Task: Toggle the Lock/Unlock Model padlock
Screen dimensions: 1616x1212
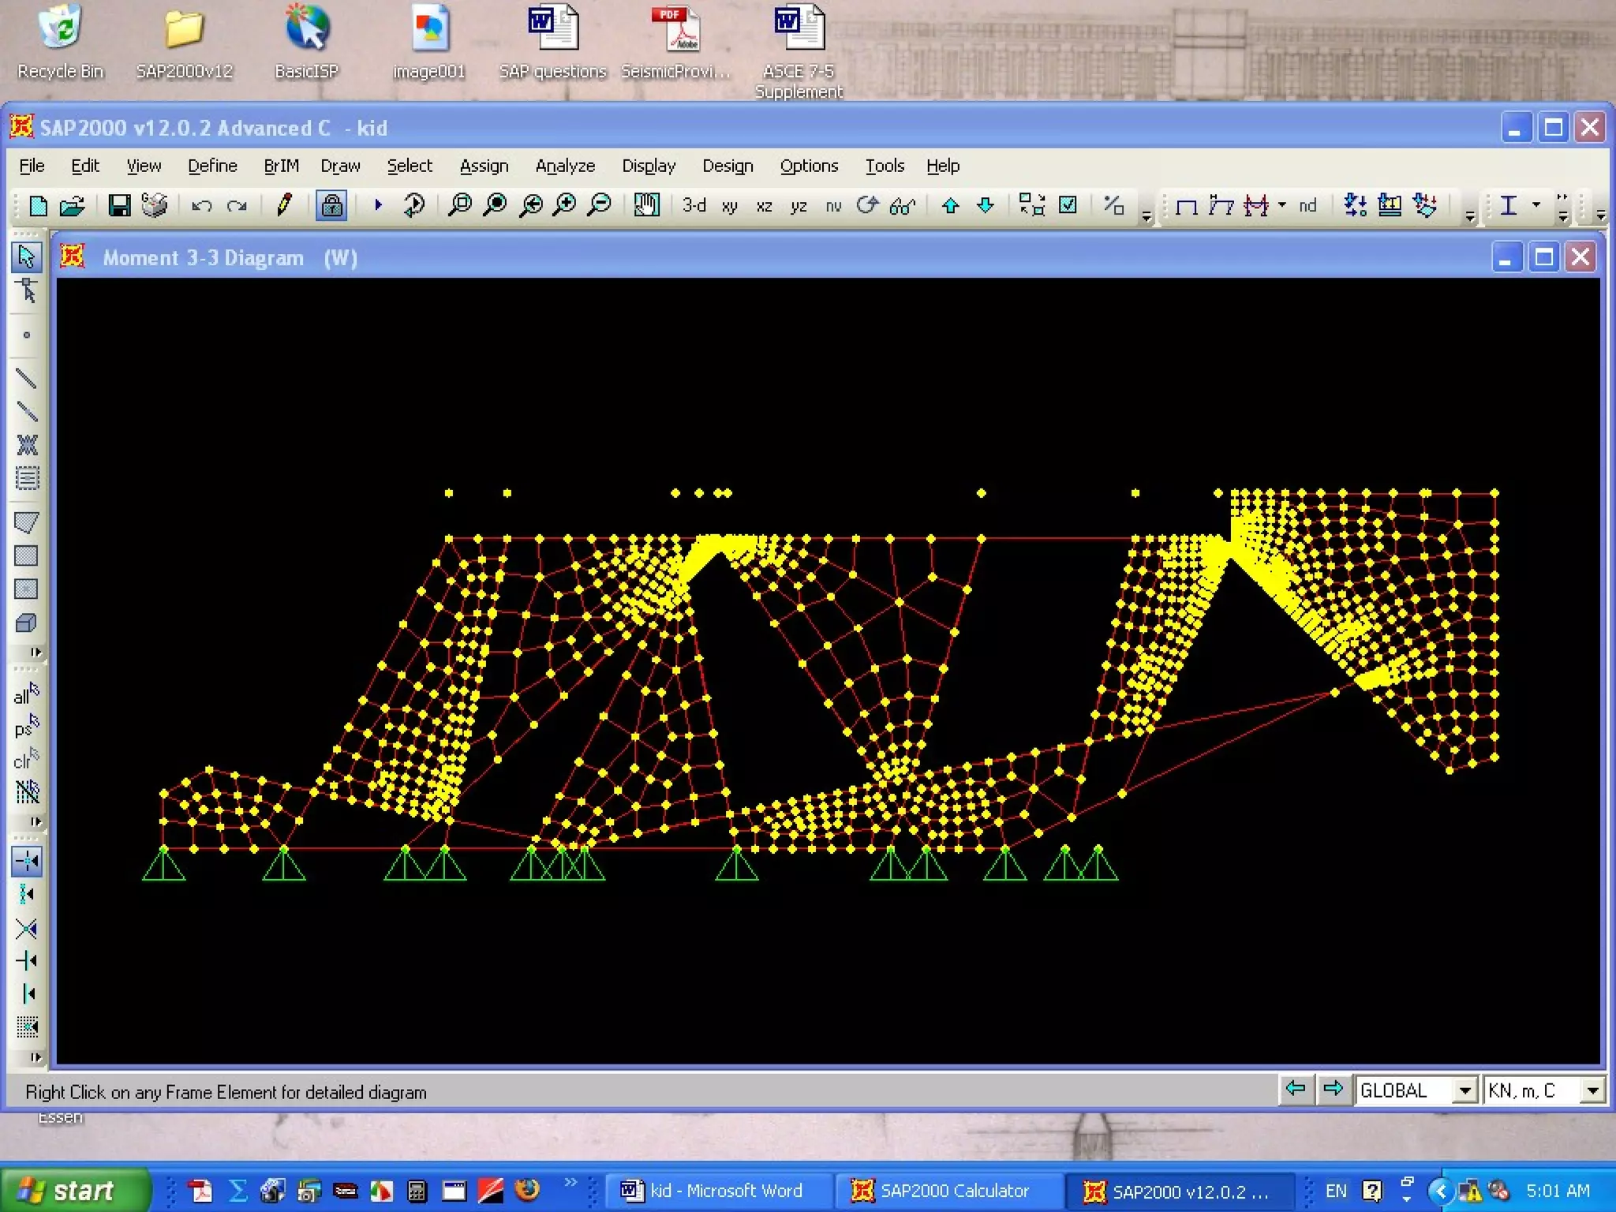Action: pos(331,206)
